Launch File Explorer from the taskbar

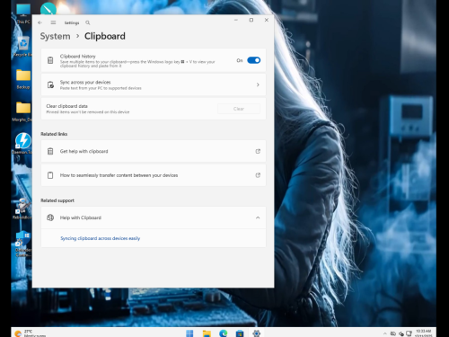point(207,333)
